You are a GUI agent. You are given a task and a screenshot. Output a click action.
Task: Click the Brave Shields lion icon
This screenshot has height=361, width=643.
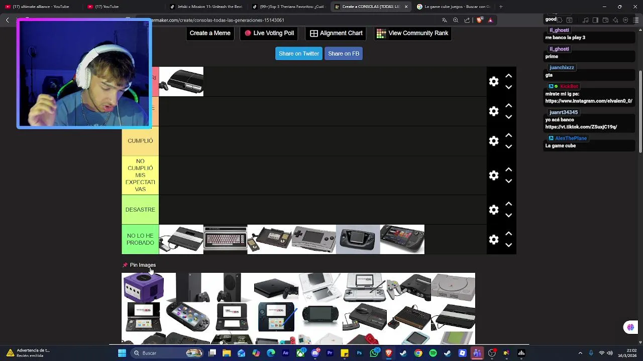coord(479,20)
